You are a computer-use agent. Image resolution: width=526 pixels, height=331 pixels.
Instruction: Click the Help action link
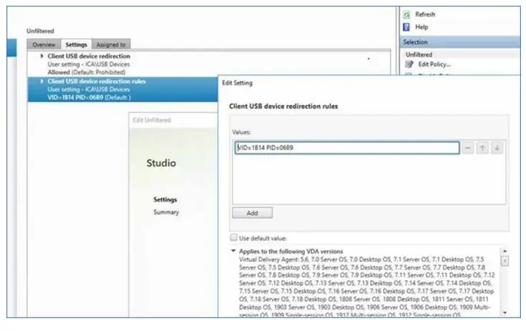422,27
